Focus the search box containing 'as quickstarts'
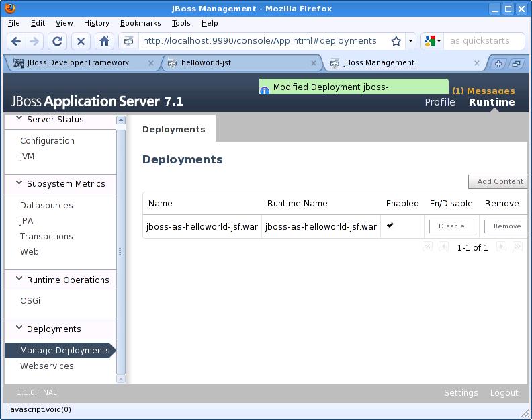 (484, 41)
